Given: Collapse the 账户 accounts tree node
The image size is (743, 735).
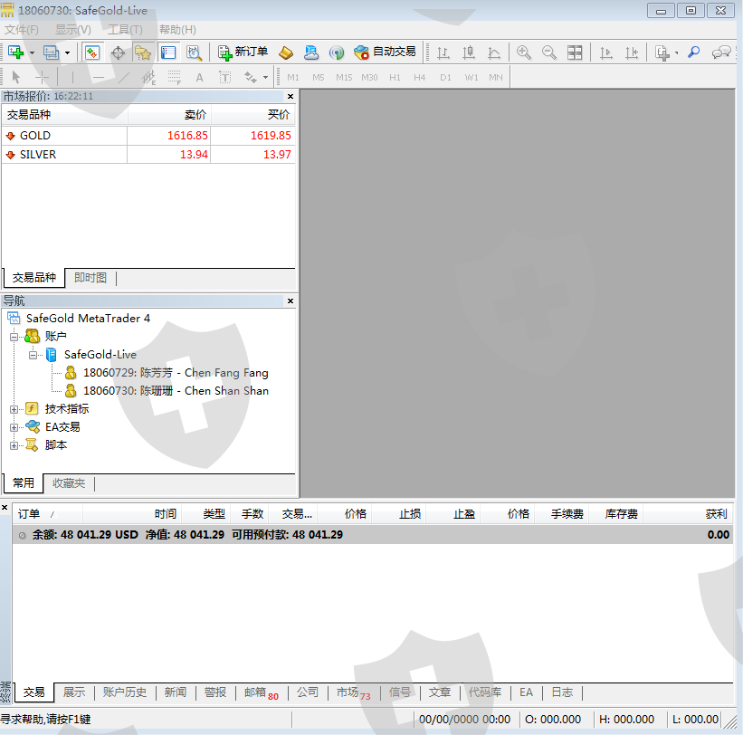Looking at the screenshot, I should point(14,337).
